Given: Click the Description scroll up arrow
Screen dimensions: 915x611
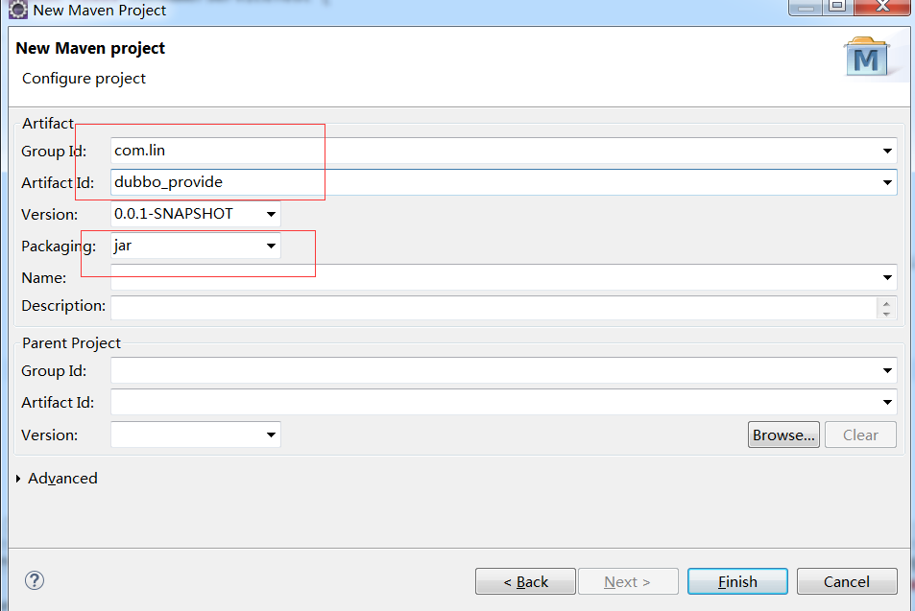Looking at the screenshot, I should click(886, 303).
